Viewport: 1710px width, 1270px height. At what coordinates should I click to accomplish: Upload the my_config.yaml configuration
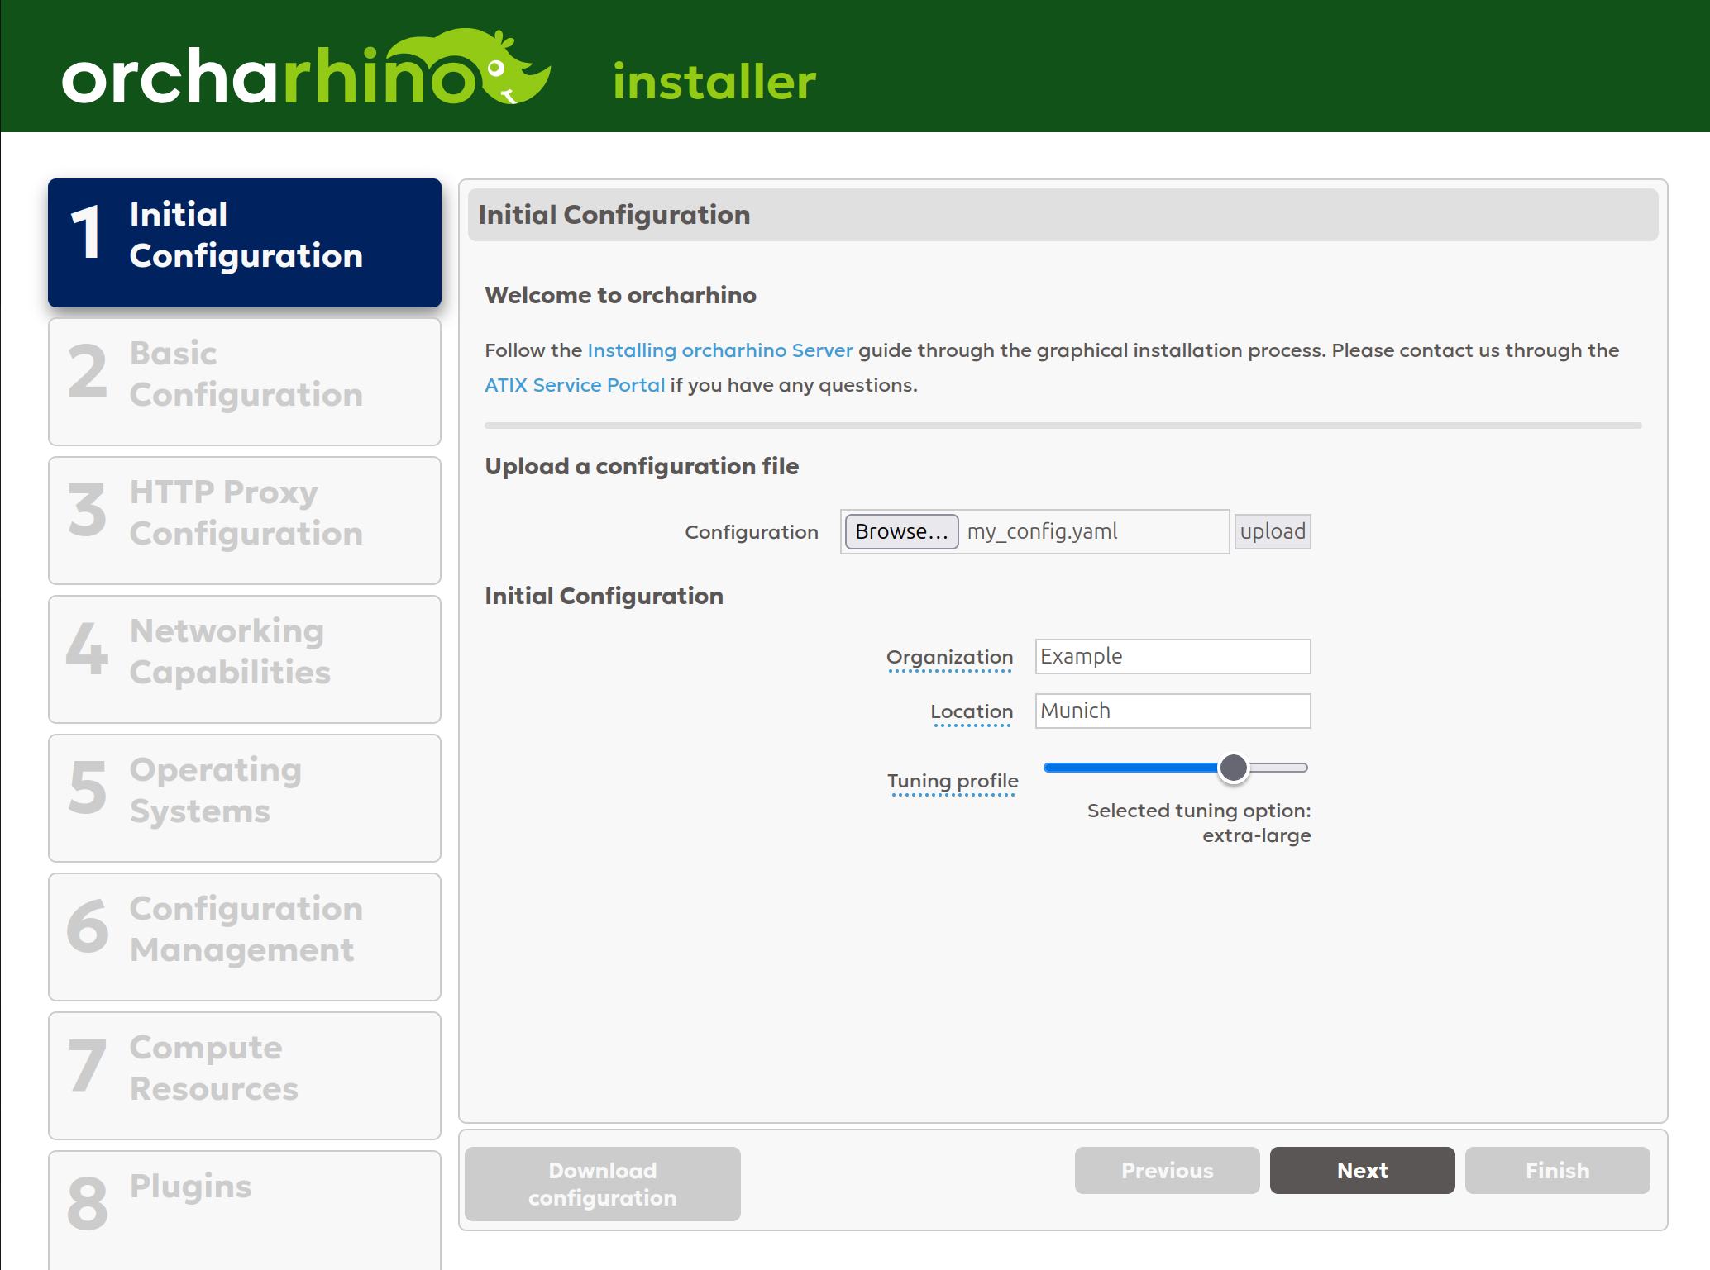(x=1272, y=531)
